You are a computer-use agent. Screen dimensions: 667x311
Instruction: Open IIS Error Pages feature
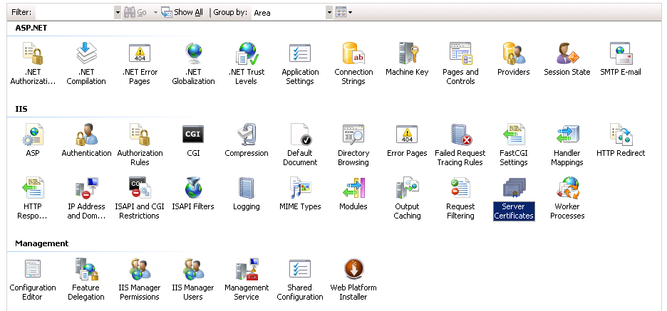click(x=407, y=140)
